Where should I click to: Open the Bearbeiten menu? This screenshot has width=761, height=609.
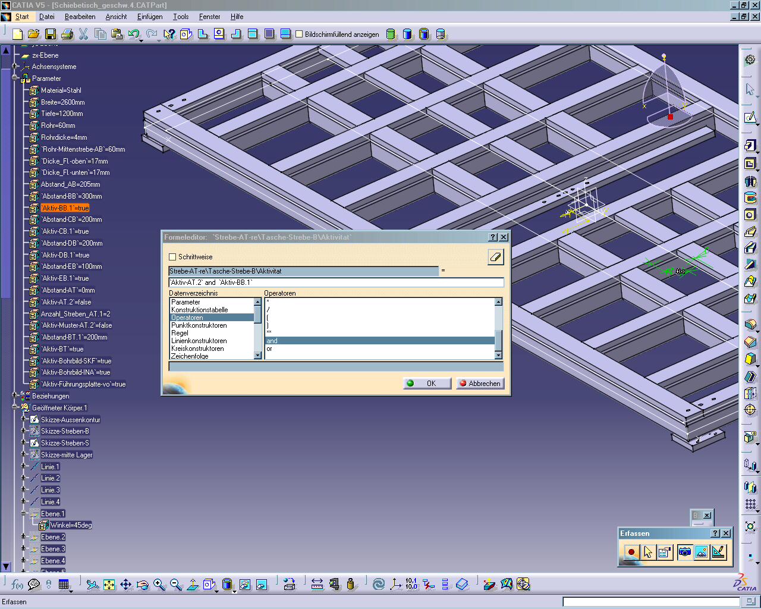(80, 17)
